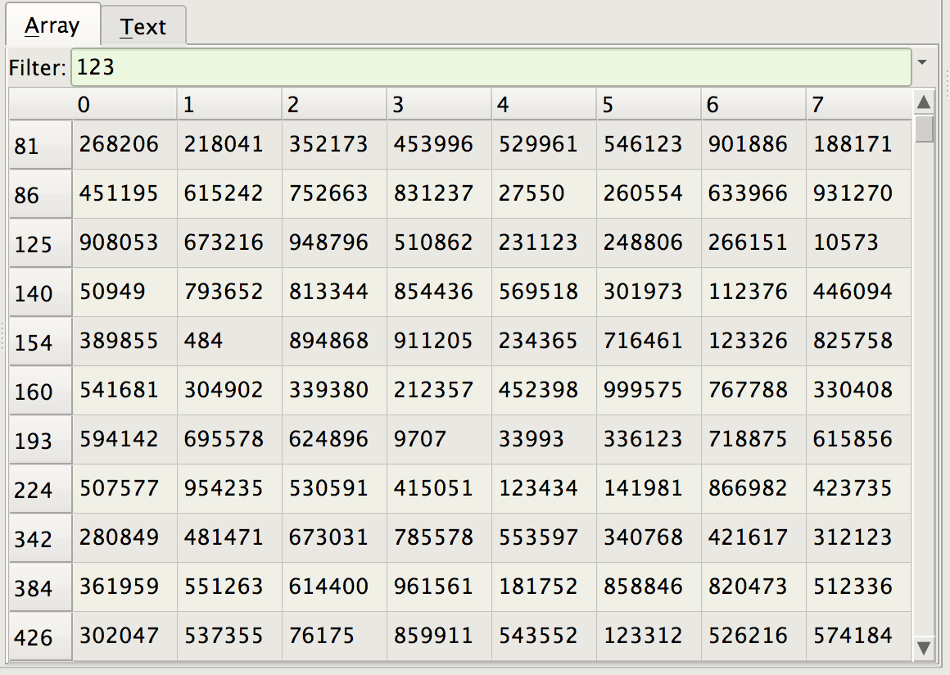The image size is (950, 675).
Task: Select cell 352173 in row 81
Action: [334, 144]
